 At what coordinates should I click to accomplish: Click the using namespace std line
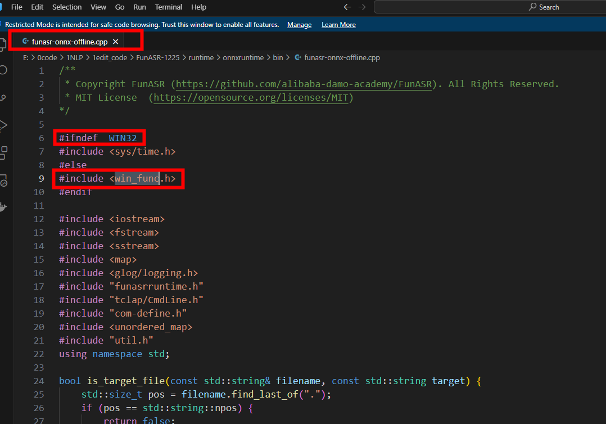115,354
